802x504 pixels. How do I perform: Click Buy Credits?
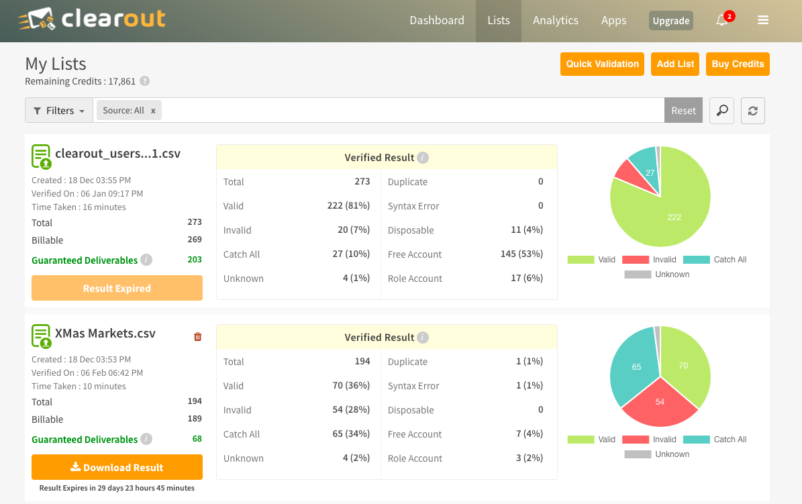click(738, 64)
